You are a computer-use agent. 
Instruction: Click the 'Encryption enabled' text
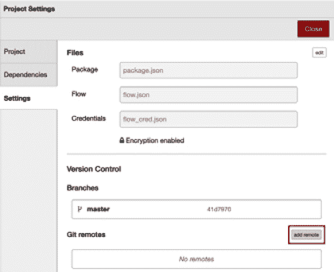[155, 141]
